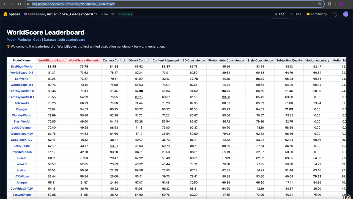The image size is (353, 199).
Task: Open the Gen-3 model link
Action: [22, 158]
